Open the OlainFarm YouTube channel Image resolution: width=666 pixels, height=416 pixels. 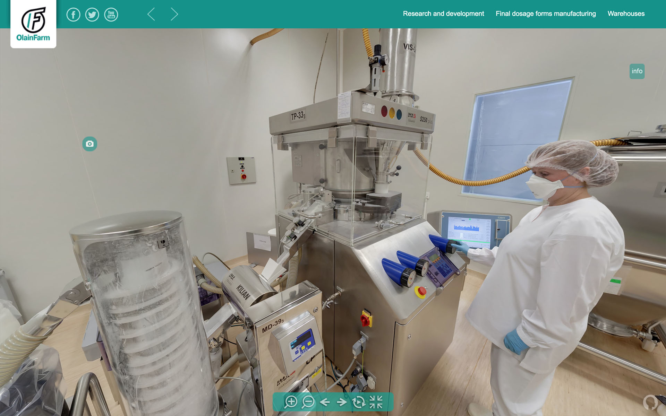pyautogui.click(x=111, y=15)
